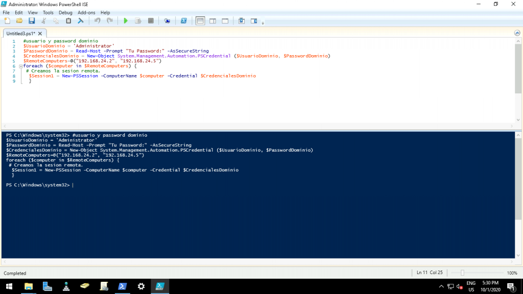Show script pane on top layout

tap(200, 21)
